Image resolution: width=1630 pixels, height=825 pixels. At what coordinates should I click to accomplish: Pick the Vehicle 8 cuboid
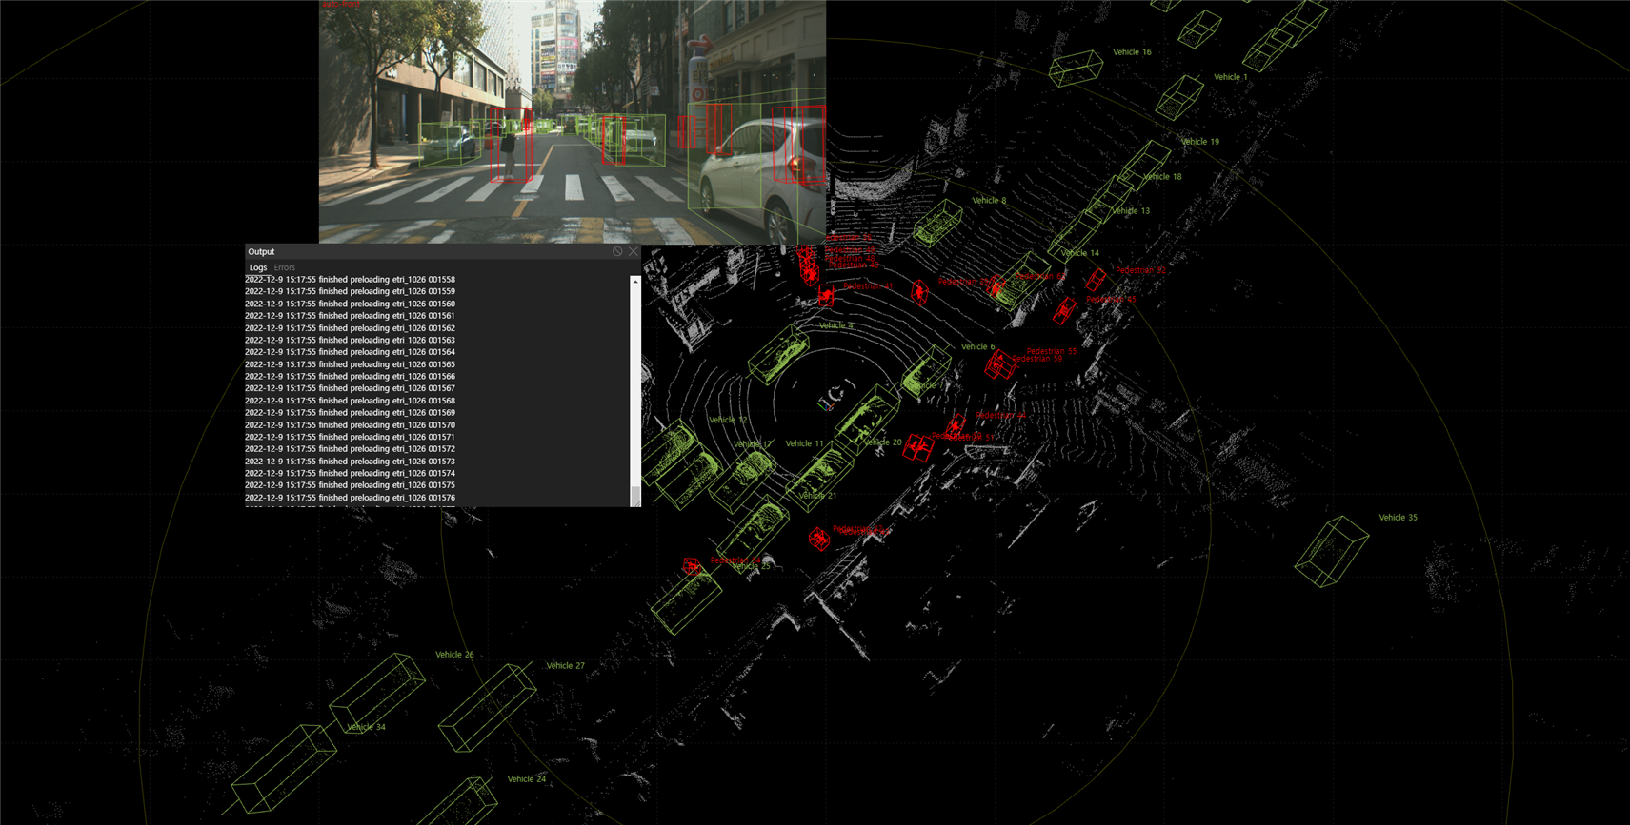(x=939, y=224)
